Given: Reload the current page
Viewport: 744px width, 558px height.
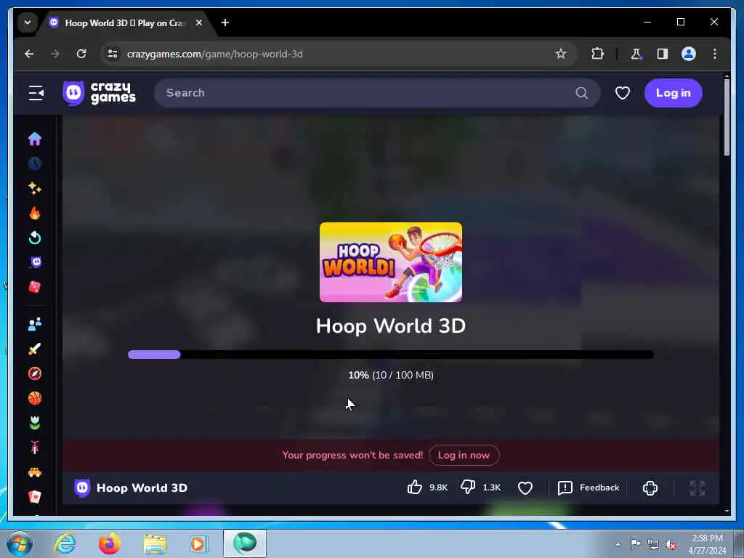Looking at the screenshot, I should [x=81, y=54].
